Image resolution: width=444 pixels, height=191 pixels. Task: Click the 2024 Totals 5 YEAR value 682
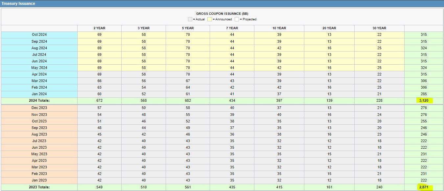[x=188, y=101]
